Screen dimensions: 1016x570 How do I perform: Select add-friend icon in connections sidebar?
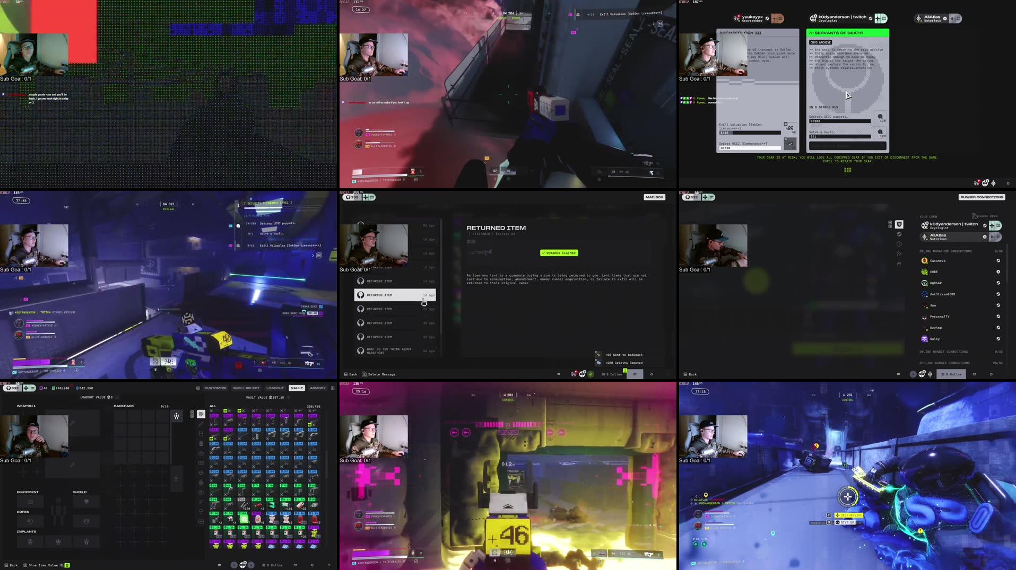pyautogui.click(x=899, y=254)
